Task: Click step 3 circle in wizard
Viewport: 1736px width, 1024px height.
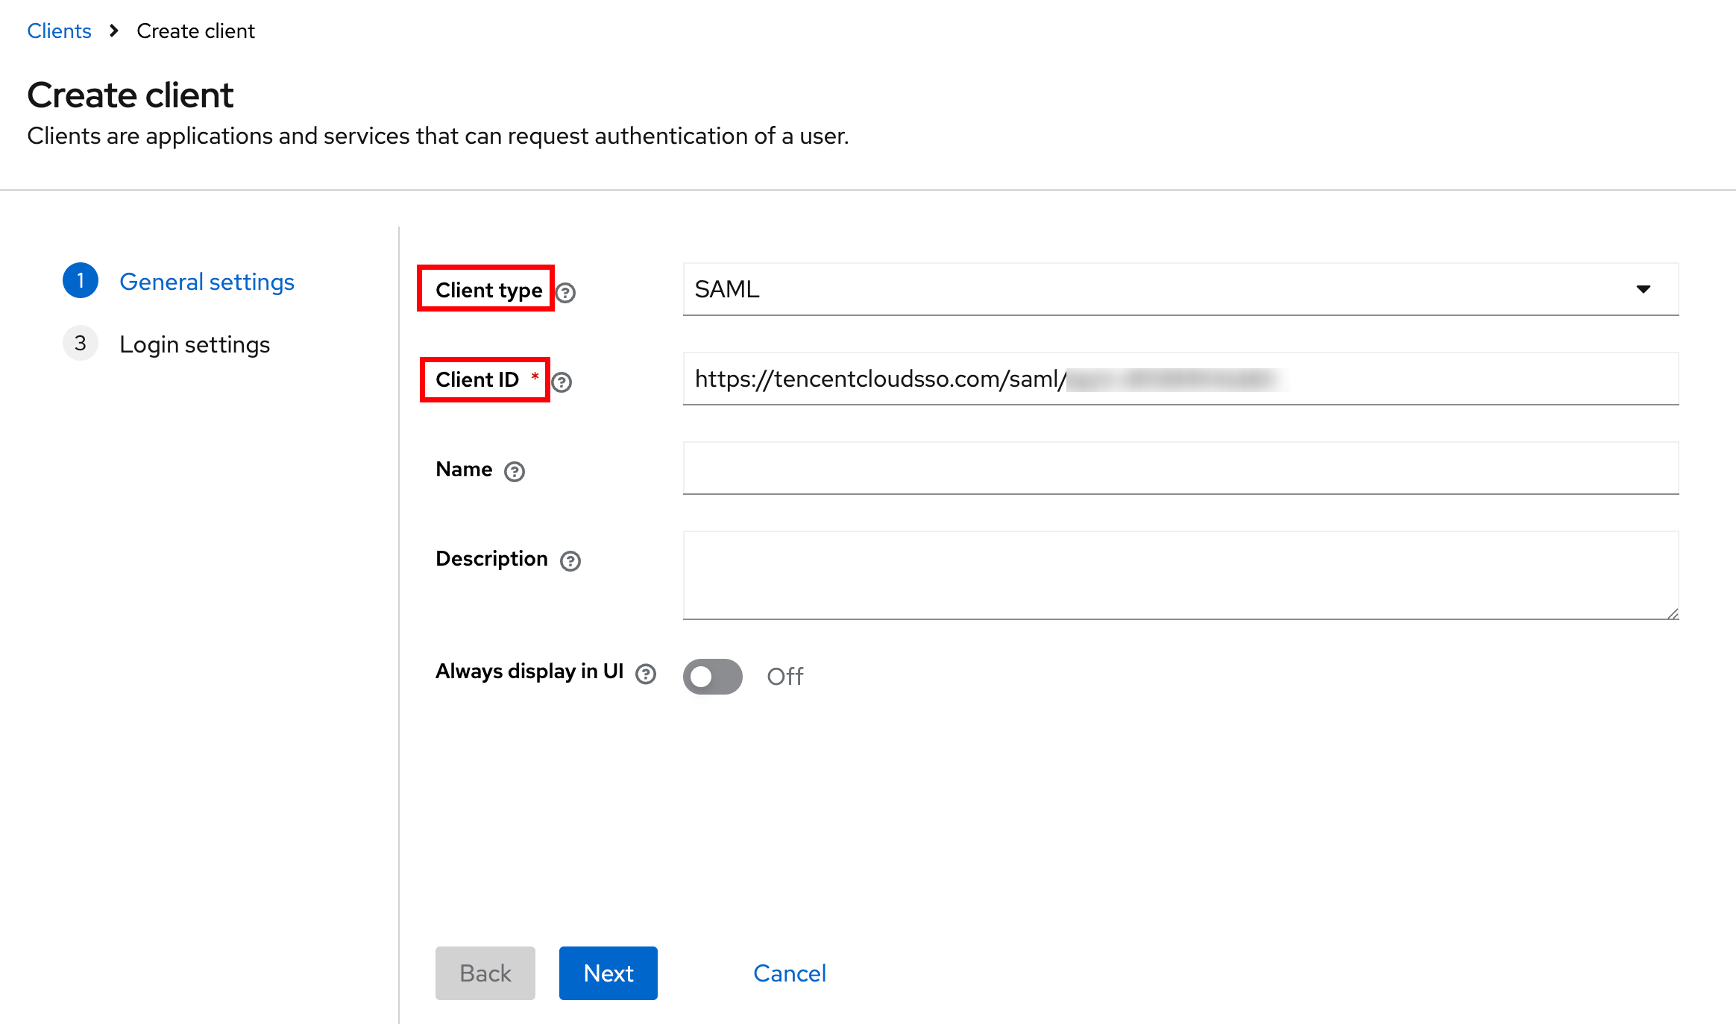Action: pyautogui.click(x=81, y=344)
